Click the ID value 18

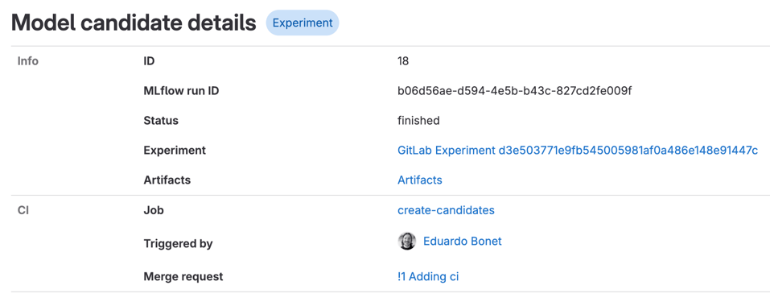click(403, 61)
